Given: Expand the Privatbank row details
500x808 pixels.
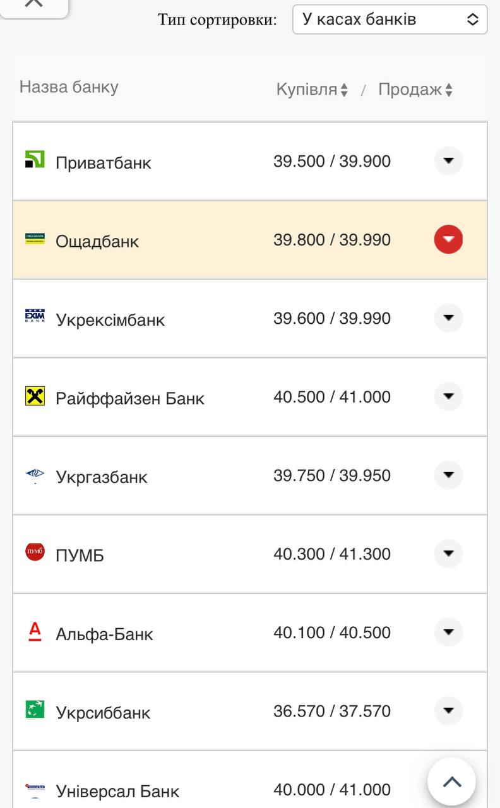Looking at the screenshot, I should tap(448, 161).
